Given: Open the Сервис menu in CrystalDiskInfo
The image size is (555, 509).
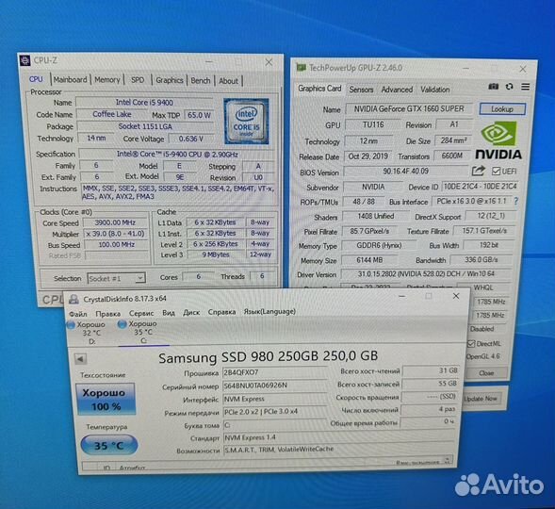Looking at the screenshot, I should [141, 313].
